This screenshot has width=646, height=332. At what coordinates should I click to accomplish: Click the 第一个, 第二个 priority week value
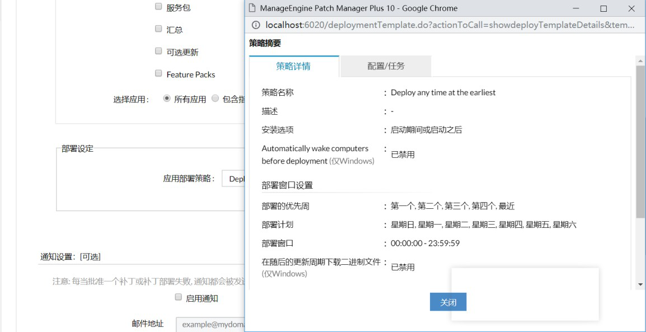pos(453,206)
